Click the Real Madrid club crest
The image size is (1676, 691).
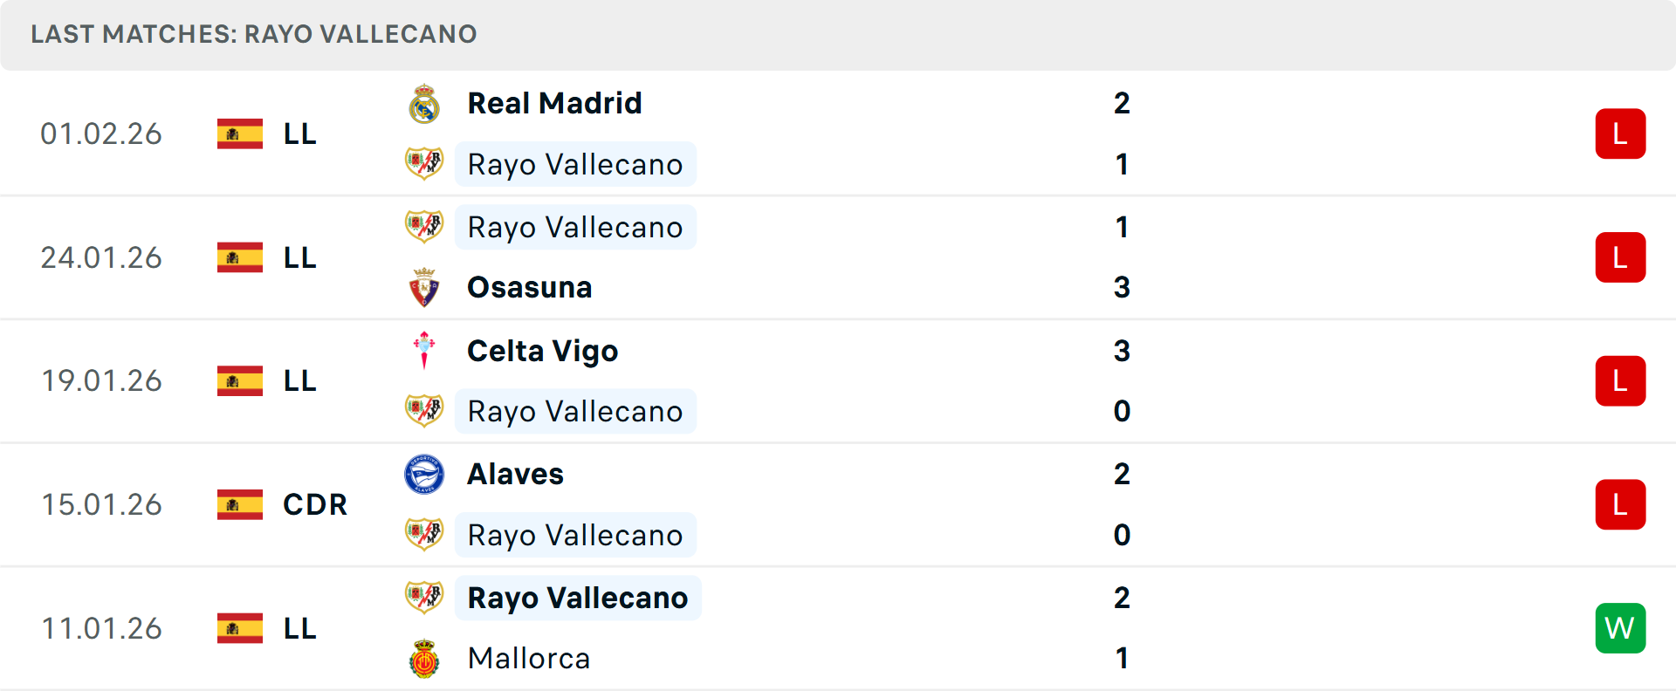click(424, 102)
